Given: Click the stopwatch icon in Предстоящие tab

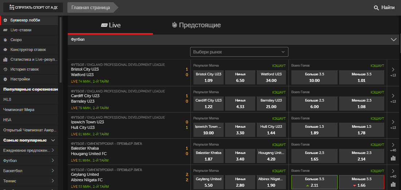Looking at the screenshot, I should pos(175,25).
